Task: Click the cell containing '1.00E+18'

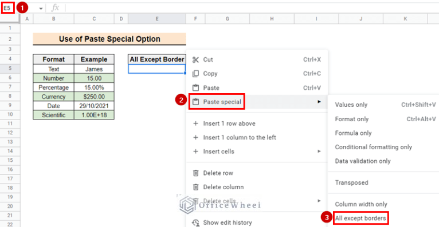Action: [94, 115]
